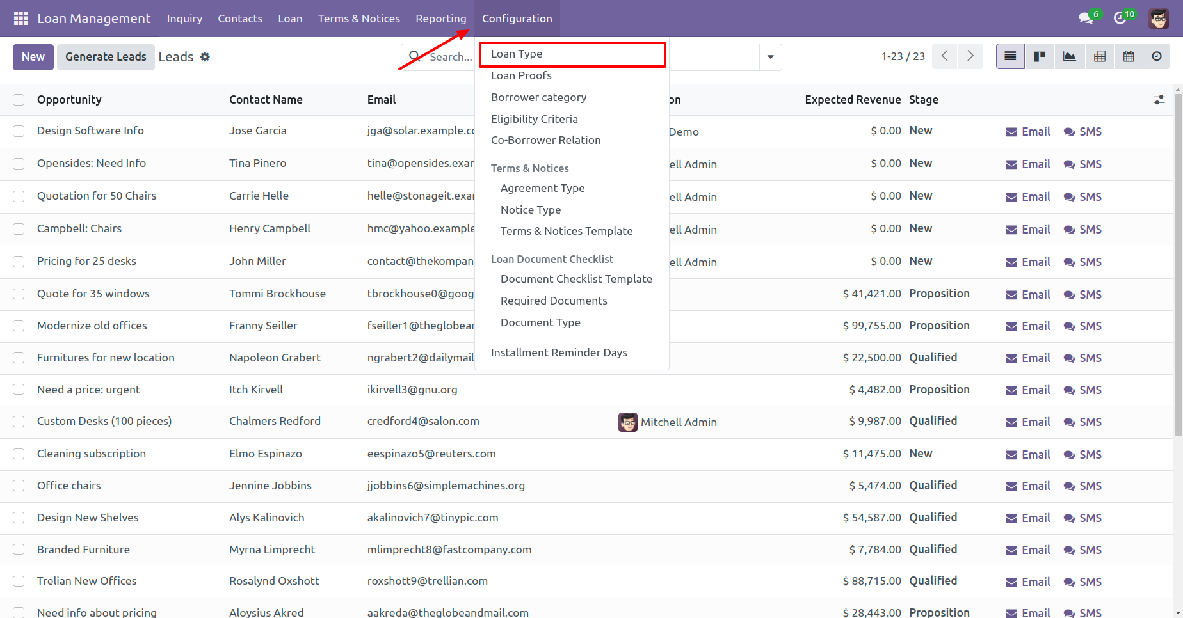Email the Trelian New Offices lead
The height and width of the screenshot is (618, 1183).
1028,582
